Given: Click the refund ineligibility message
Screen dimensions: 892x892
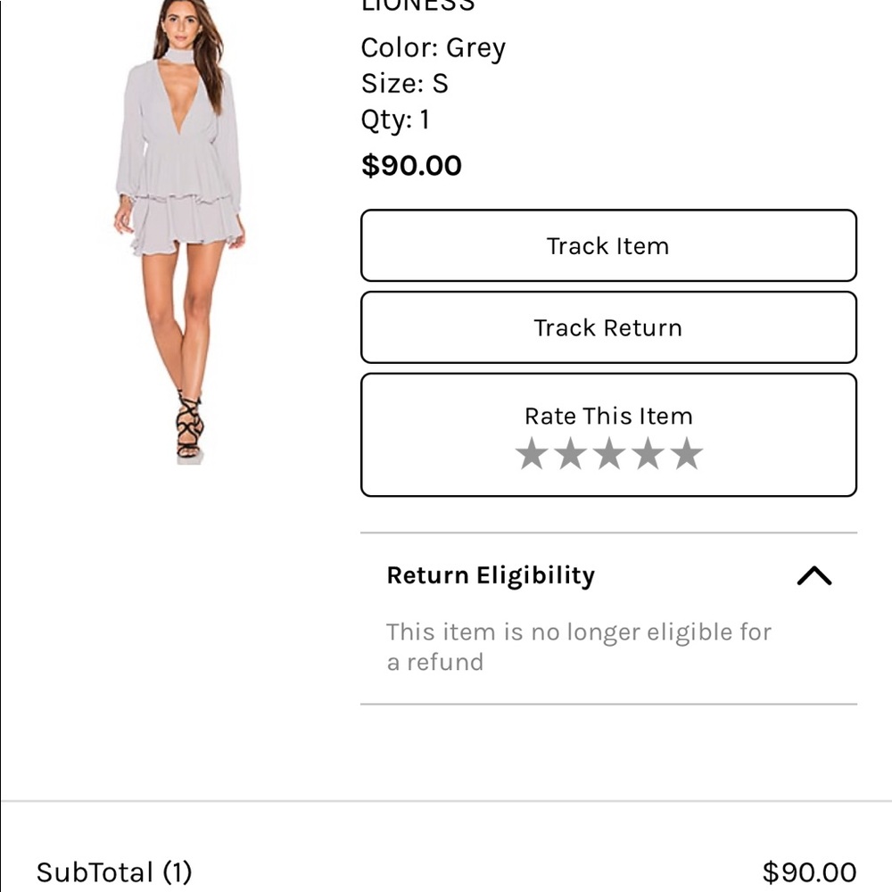Looking at the screenshot, I should pyautogui.click(x=578, y=647).
